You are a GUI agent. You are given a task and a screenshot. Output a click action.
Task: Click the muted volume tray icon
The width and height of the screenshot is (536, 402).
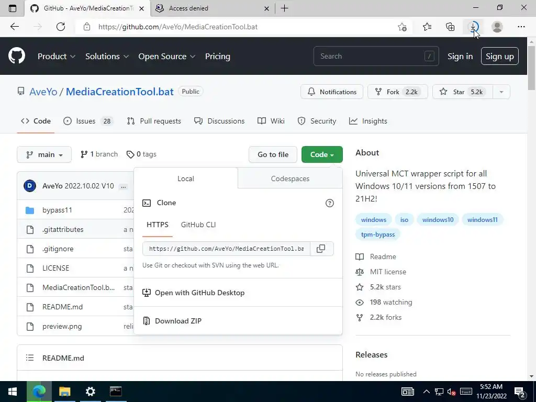(452, 392)
